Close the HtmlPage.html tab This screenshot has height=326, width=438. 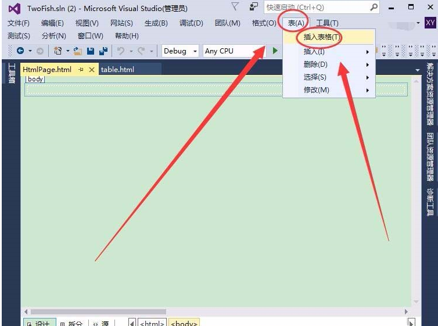tap(92, 70)
